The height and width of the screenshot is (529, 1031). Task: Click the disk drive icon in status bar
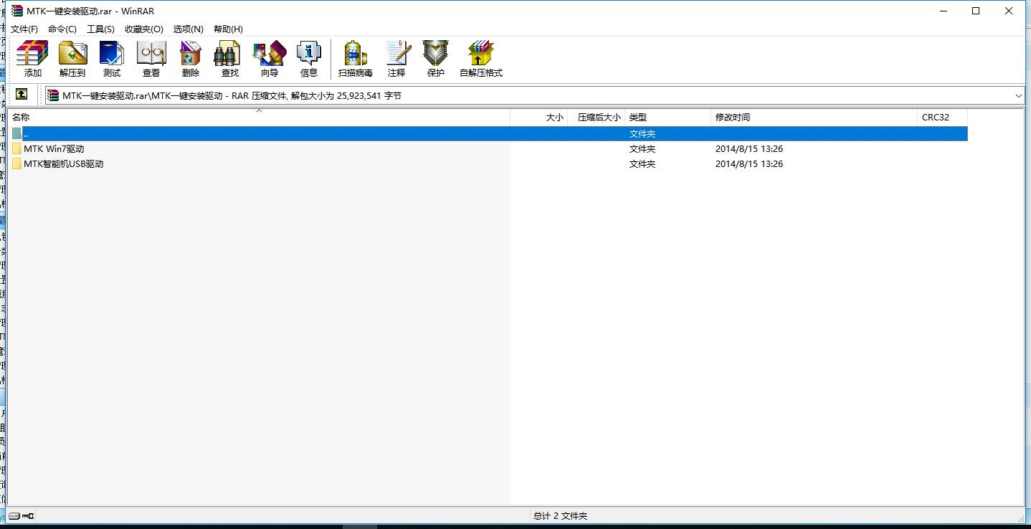click(14, 515)
